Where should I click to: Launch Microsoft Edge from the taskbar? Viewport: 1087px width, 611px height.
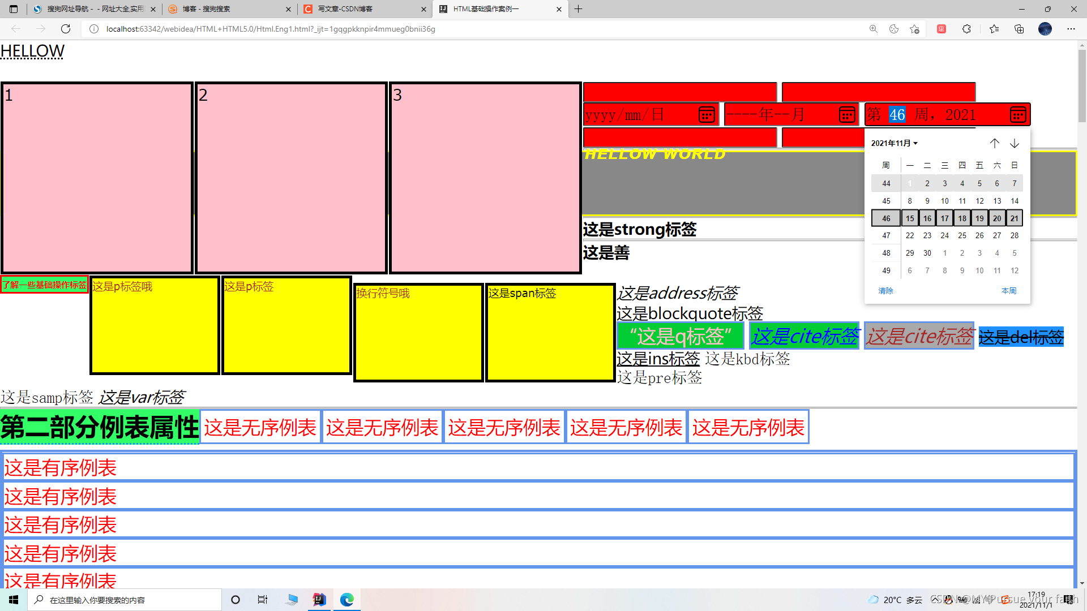pos(346,600)
